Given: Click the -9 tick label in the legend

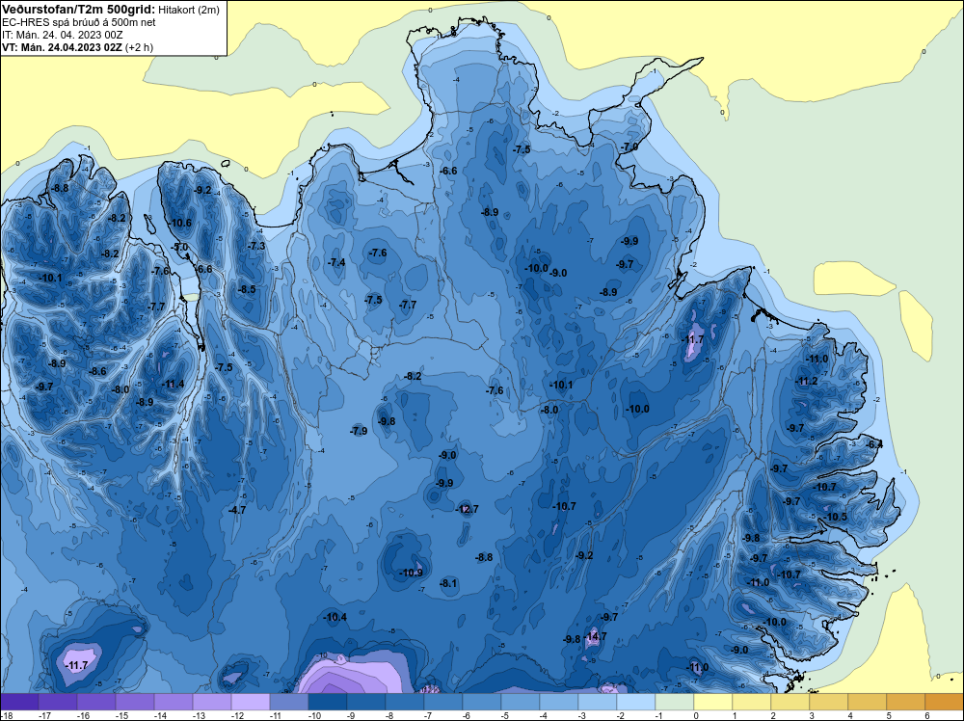Looking at the screenshot, I should (x=352, y=715).
